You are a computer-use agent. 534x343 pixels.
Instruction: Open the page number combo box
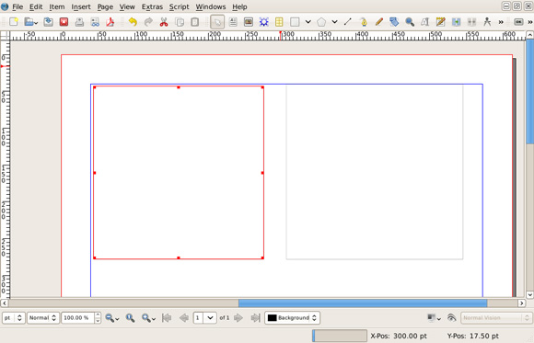click(205, 318)
